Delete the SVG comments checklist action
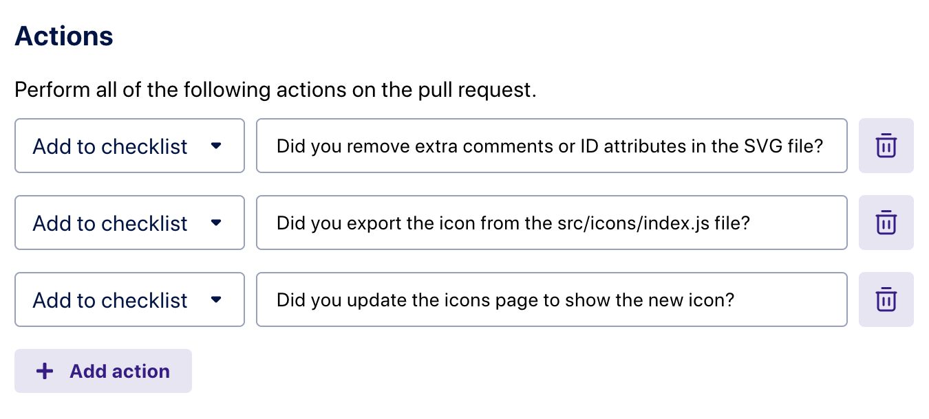929x419 pixels. (886, 146)
